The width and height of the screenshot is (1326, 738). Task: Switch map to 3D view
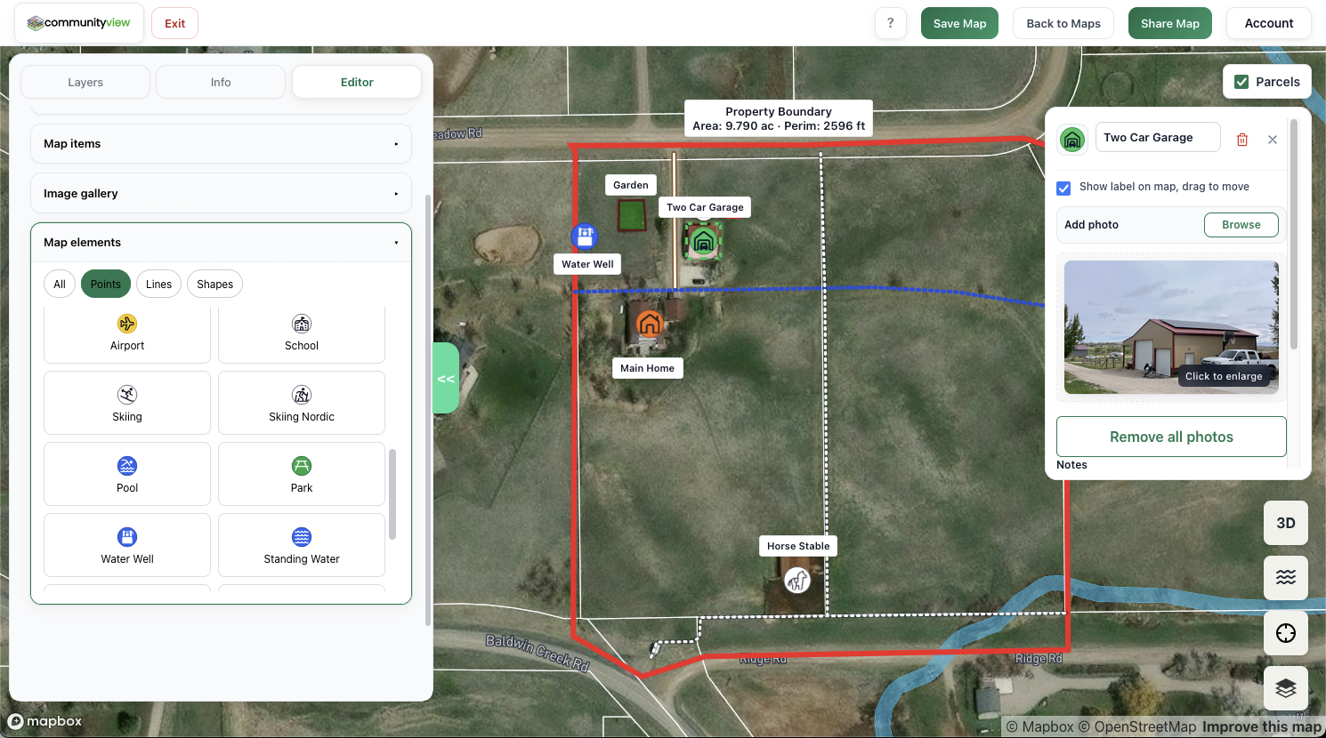pyautogui.click(x=1286, y=523)
